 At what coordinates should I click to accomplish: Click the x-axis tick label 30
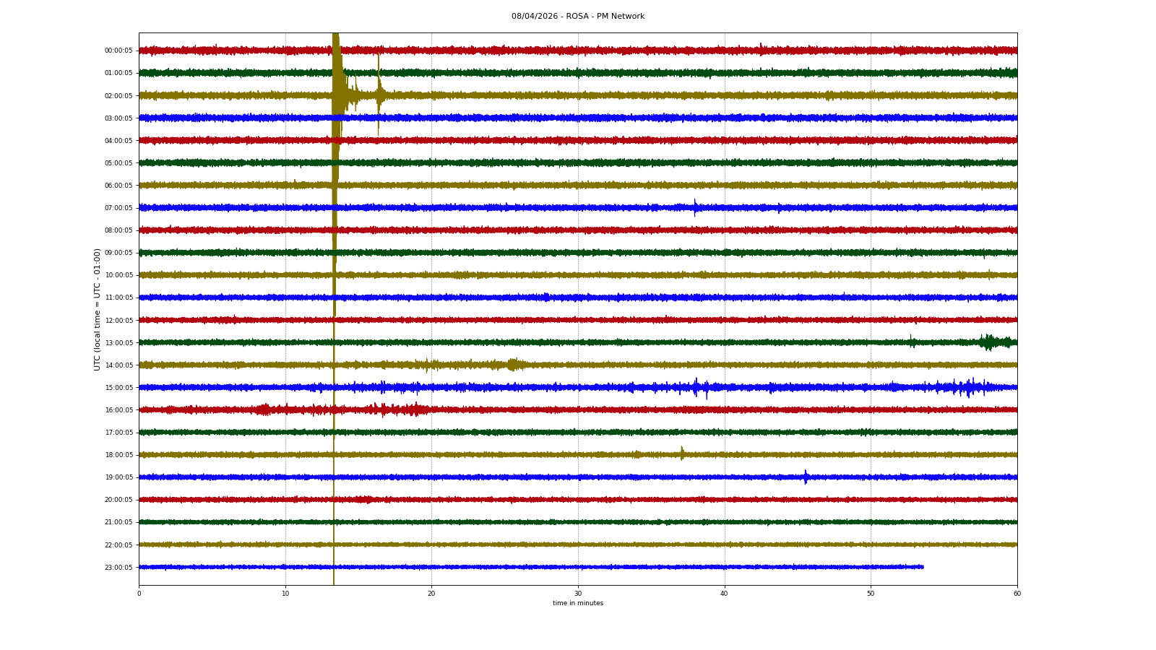578,594
